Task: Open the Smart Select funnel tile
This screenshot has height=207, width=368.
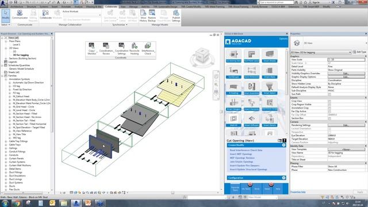Action: (x=270, y=88)
